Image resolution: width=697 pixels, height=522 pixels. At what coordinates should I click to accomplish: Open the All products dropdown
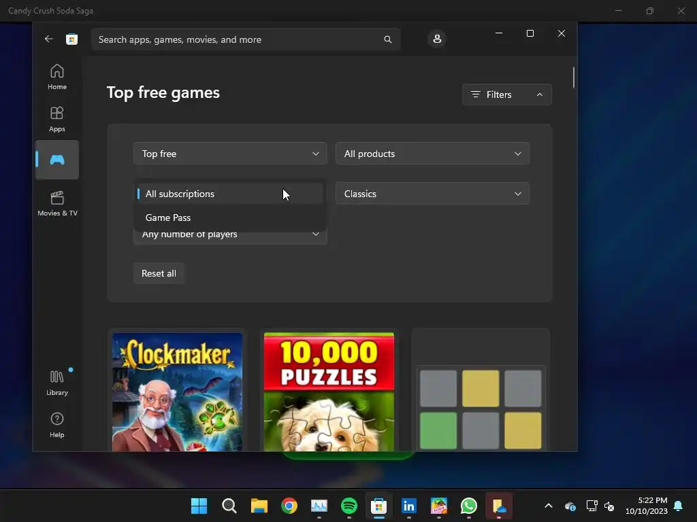[x=432, y=154]
